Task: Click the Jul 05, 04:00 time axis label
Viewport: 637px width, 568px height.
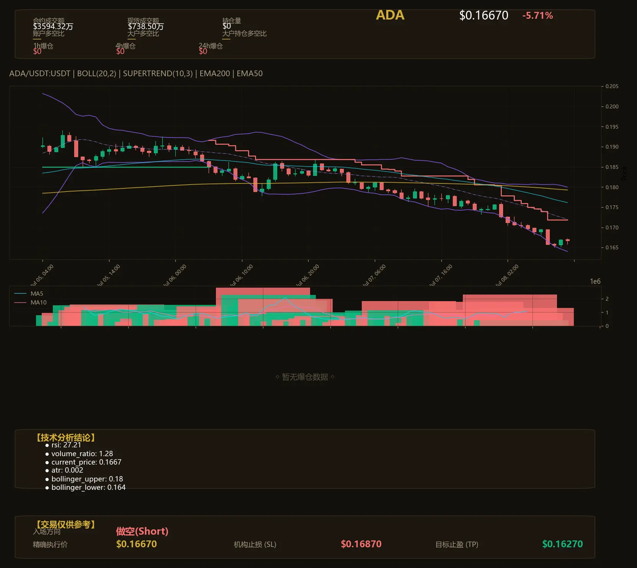Action: [42, 276]
